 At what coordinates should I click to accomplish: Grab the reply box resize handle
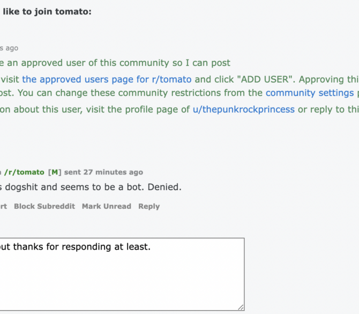click(x=241, y=308)
